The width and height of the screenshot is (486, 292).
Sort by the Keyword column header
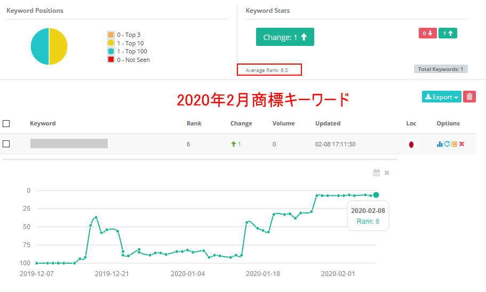tap(43, 123)
